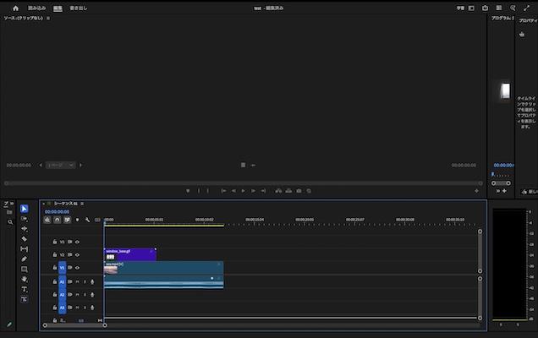The height and width of the screenshot is (338, 538).
Task: Mute audio track A1
Action: (77, 281)
